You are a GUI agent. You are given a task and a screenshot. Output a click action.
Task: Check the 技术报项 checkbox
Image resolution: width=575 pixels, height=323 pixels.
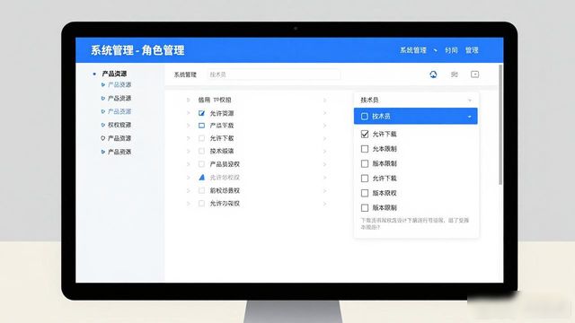tap(201, 151)
